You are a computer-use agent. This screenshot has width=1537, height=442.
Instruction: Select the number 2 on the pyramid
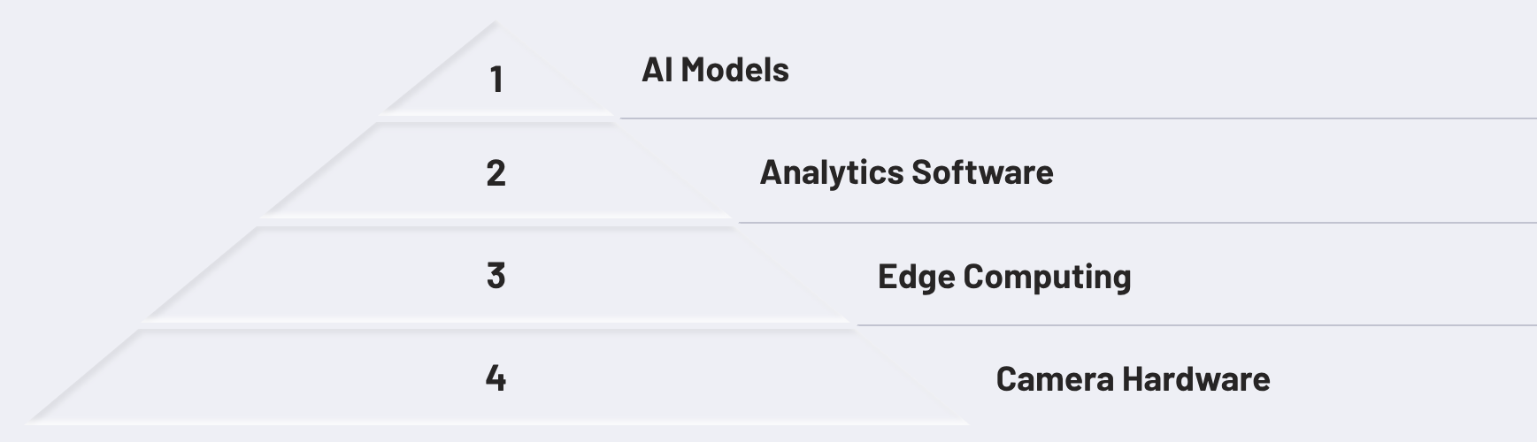tap(496, 172)
